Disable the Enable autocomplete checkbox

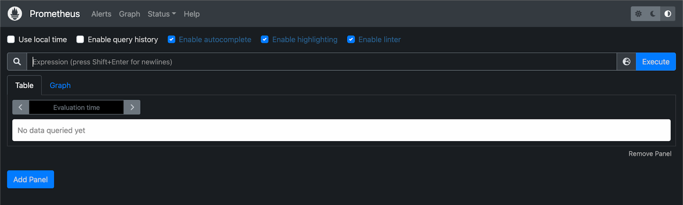point(172,40)
